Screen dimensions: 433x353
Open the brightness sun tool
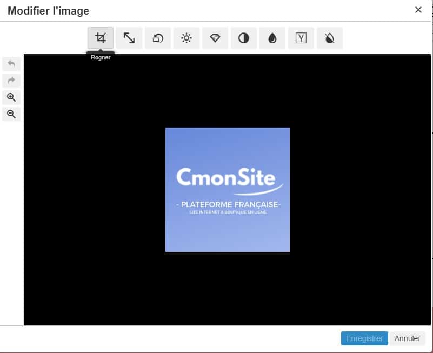pyautogui.click(x=186, y=38)
